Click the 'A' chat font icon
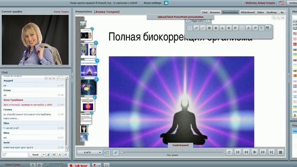Viewport: 297px width, 167px height. coord(60,154)
